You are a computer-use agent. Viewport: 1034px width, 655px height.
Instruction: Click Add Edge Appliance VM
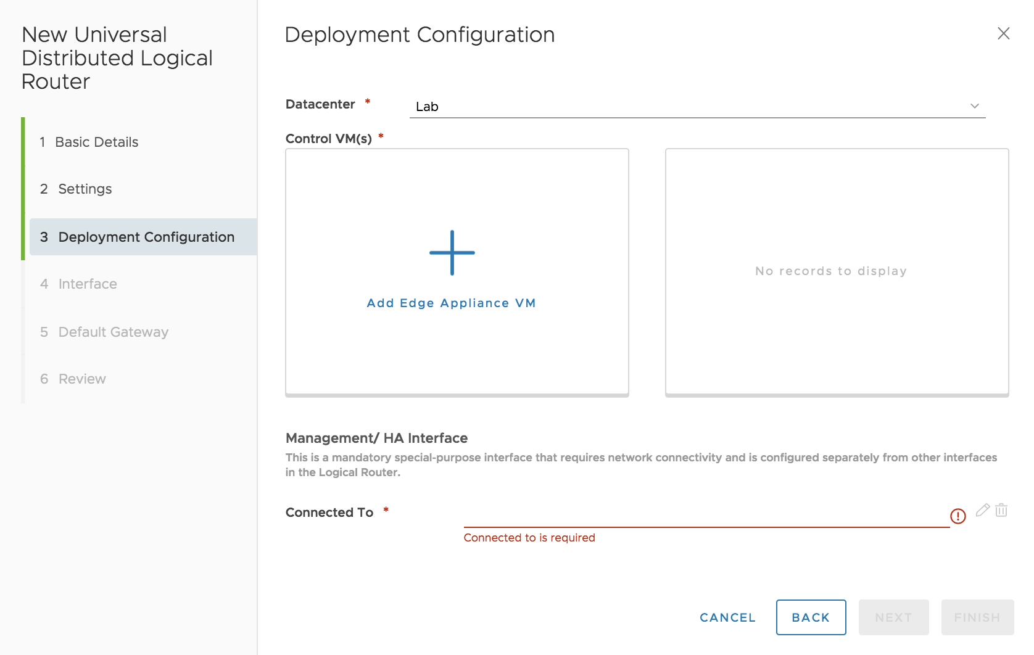tap(452, 303)
